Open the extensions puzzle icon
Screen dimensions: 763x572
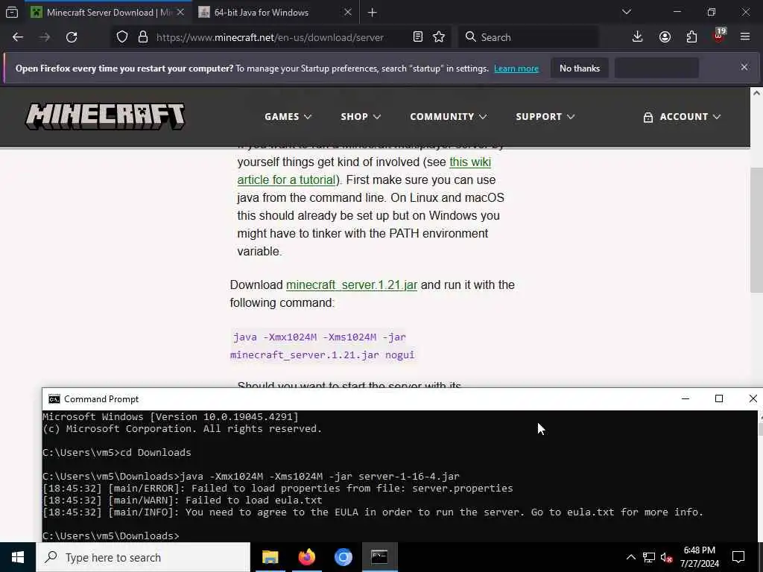(x=691, y=37)
